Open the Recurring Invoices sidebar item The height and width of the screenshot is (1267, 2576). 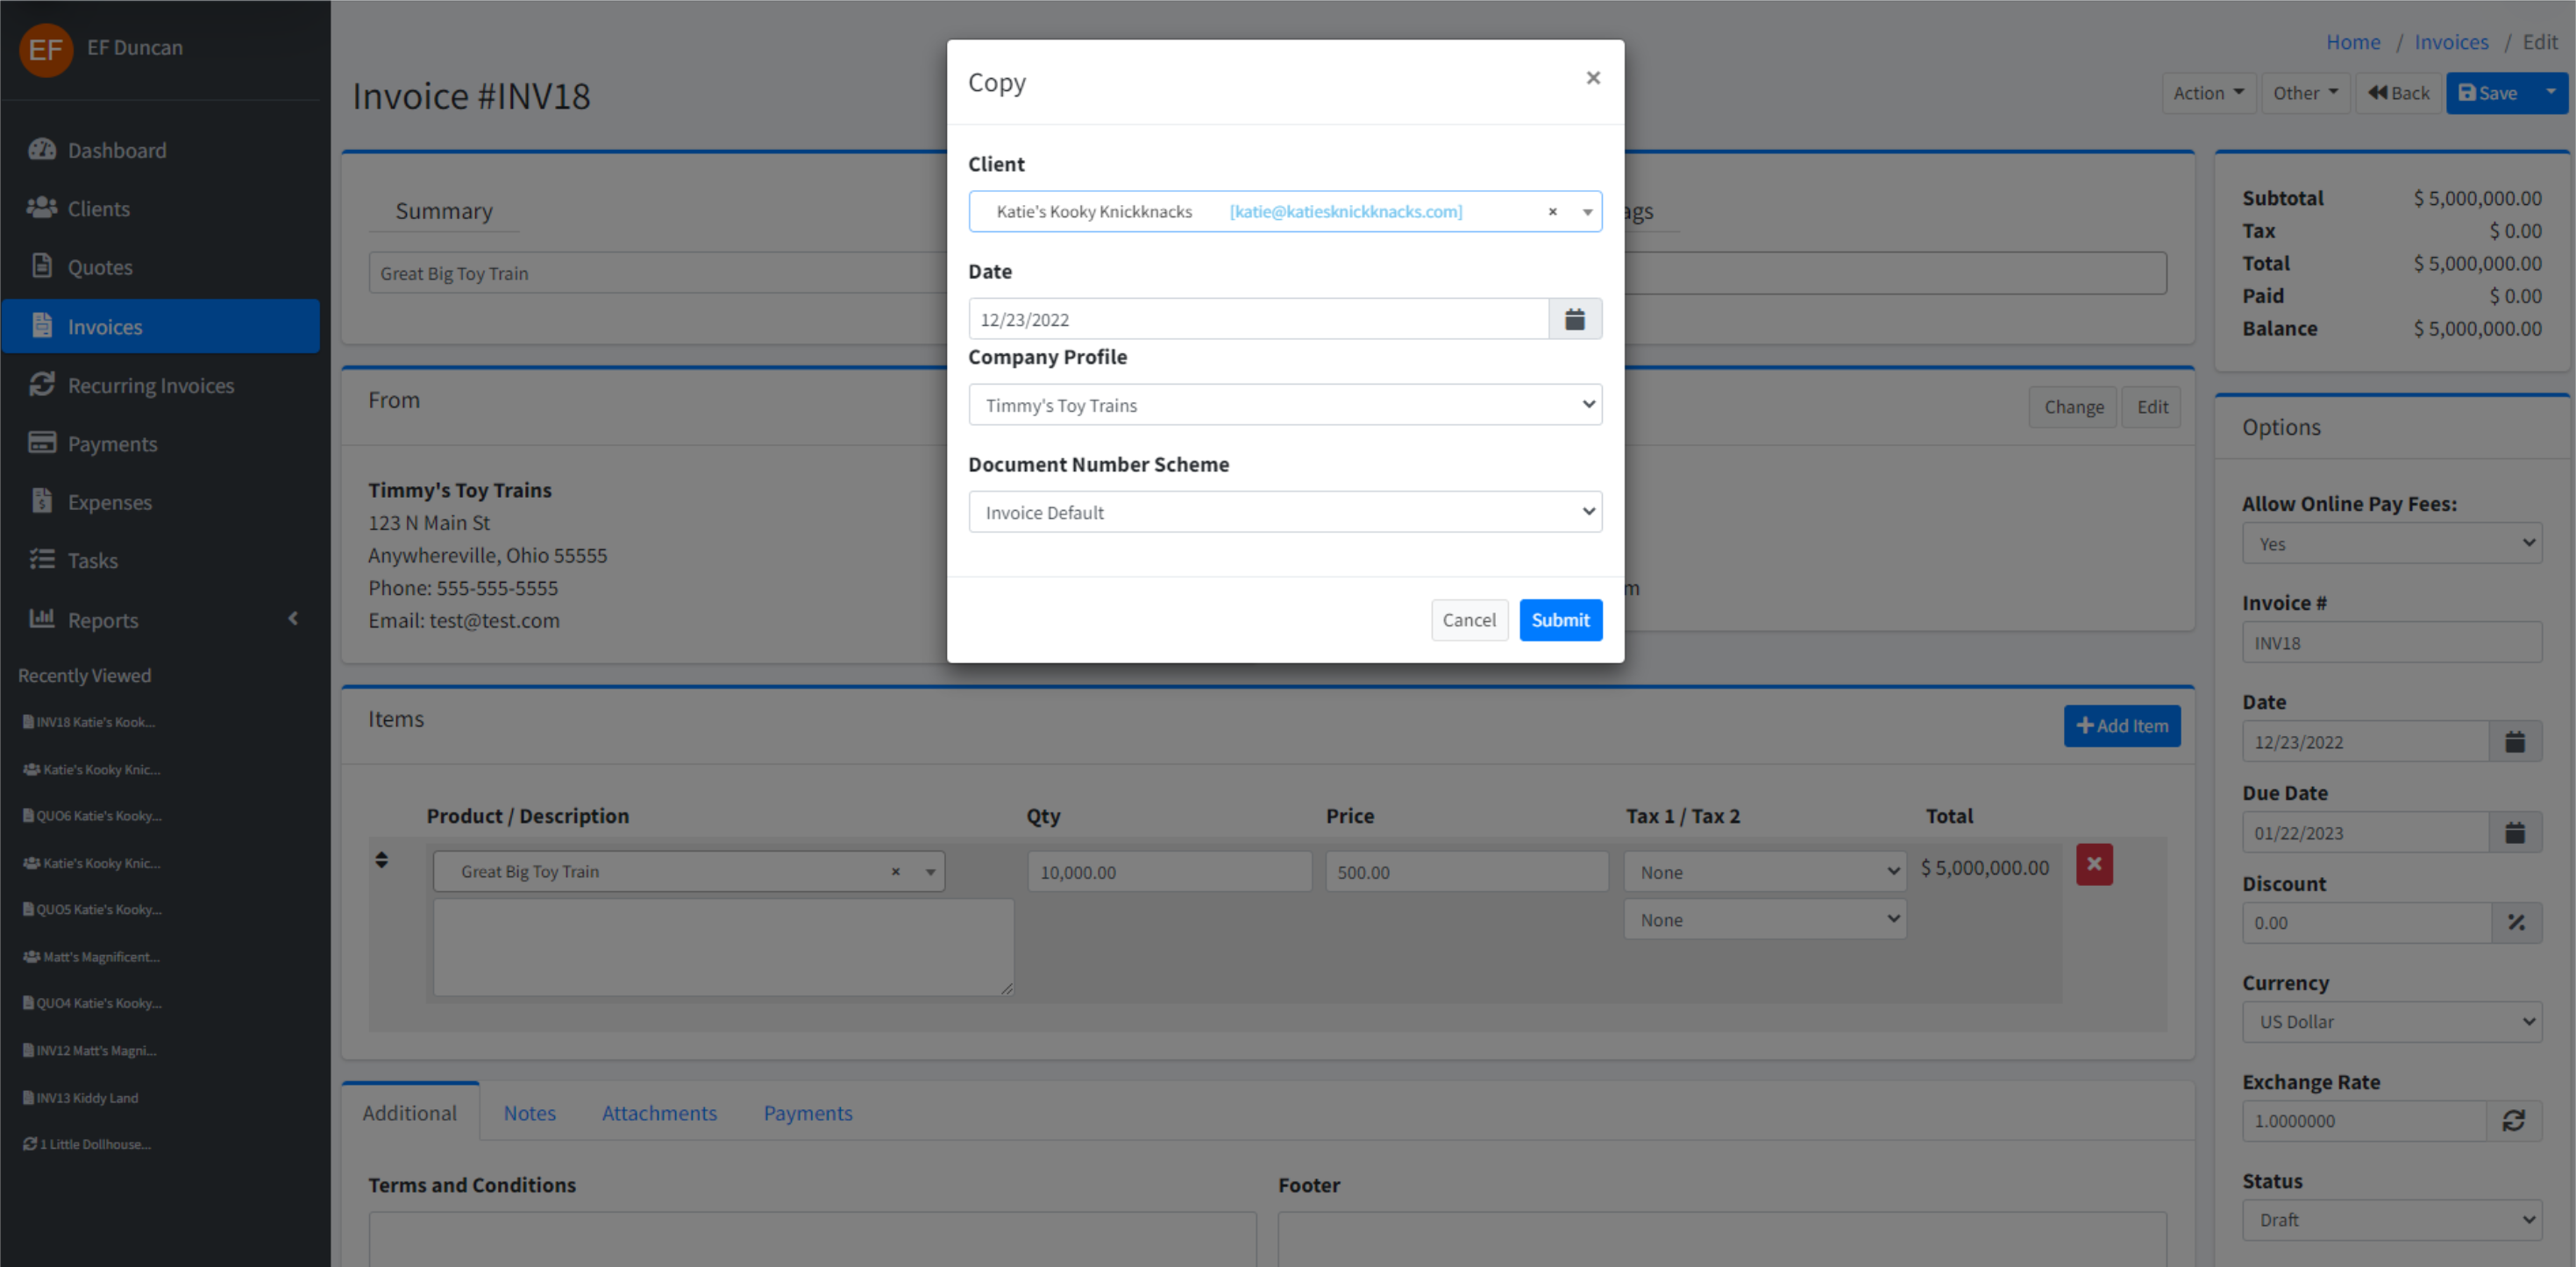(150, 386)
